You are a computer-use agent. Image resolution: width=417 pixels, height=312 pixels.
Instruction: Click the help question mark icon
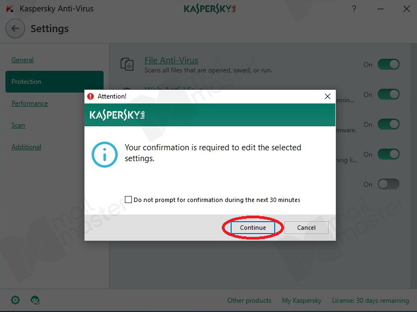point(354,9)
